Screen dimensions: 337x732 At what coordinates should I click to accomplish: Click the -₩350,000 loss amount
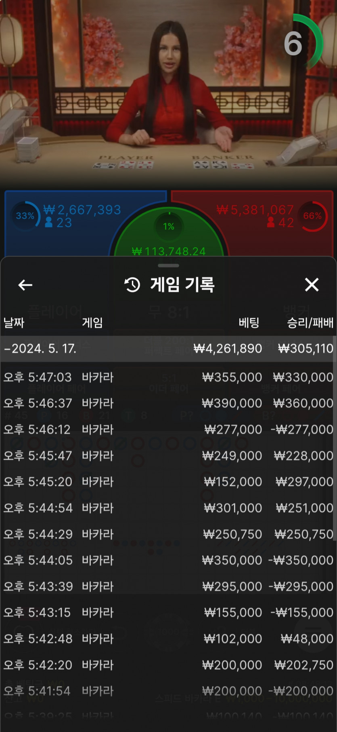click(301, 560)
